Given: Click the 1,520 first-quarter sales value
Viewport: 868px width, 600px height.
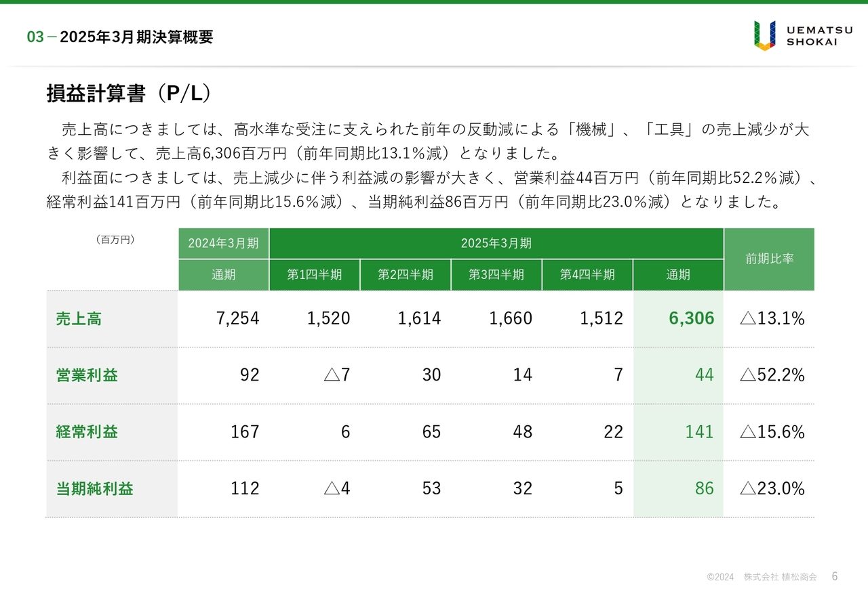Looking at the screenshot, I should pyautogui.click(x=329, y=319).
